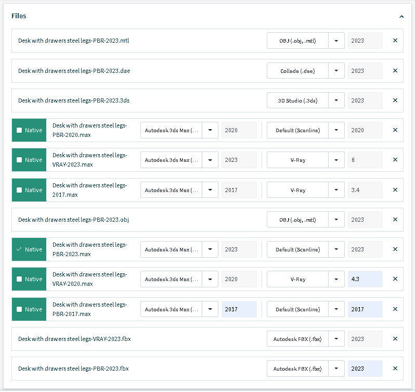Enable Native checkbox for legs-2017.max file

coord(19,190)
